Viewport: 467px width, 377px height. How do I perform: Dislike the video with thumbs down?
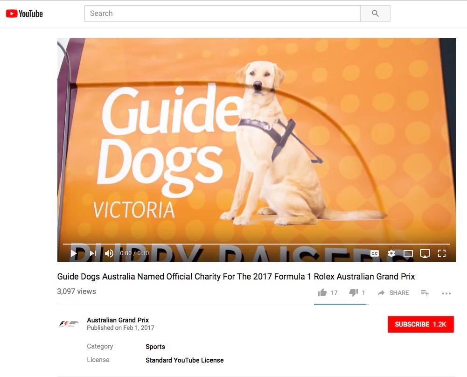click(x=354, y=293)
